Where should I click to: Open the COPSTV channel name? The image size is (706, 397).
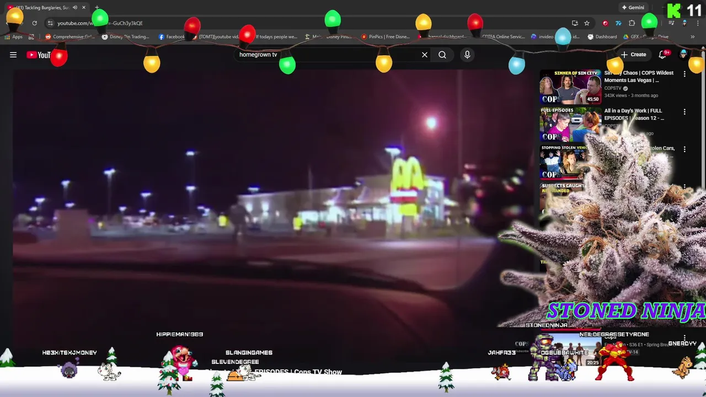[613, 88]
